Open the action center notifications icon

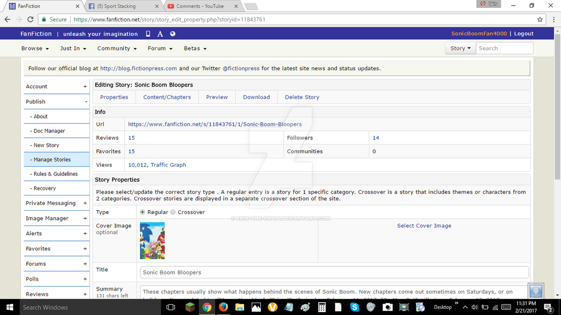(548, 307)
